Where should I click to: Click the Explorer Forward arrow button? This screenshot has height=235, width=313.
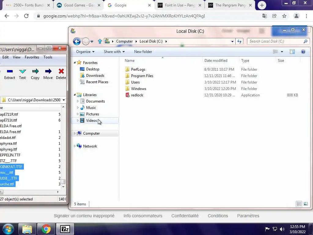click(86, 41)
